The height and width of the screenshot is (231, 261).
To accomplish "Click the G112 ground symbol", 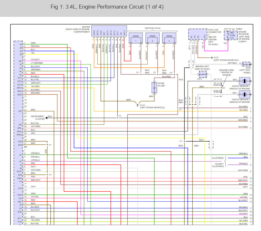I will [x=137, y=105].
